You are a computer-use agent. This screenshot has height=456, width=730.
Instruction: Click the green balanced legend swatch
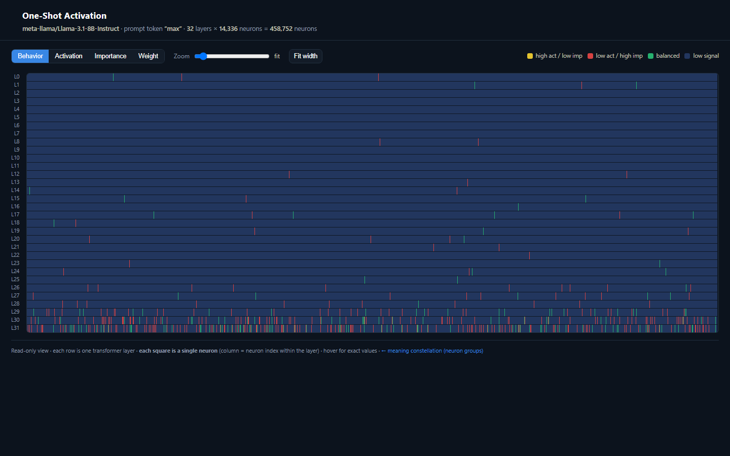click(650, 56)
